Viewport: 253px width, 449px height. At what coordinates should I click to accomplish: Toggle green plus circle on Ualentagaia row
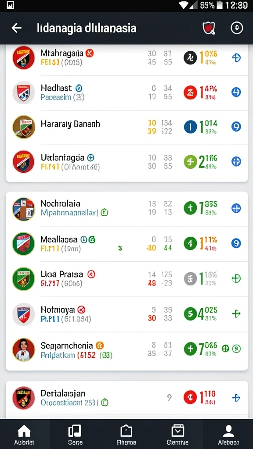(x=191, y=161)
